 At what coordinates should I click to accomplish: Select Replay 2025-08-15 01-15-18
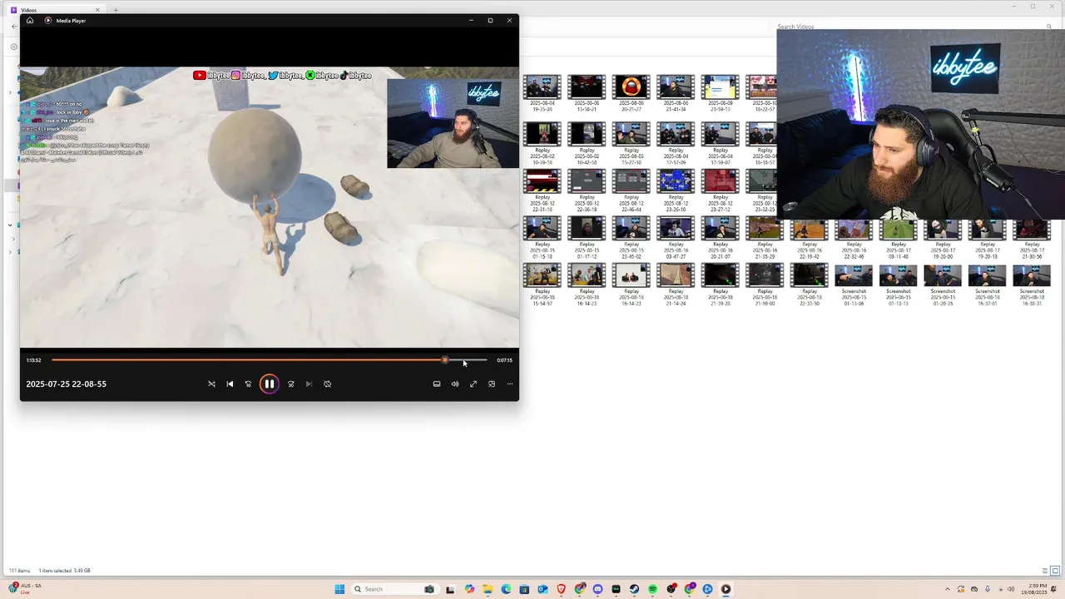pyautogui.click(x=542, y=238)
